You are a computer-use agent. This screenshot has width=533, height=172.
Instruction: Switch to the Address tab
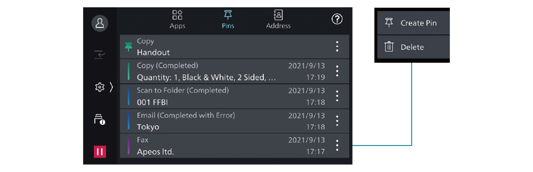[x=278, y=19]
